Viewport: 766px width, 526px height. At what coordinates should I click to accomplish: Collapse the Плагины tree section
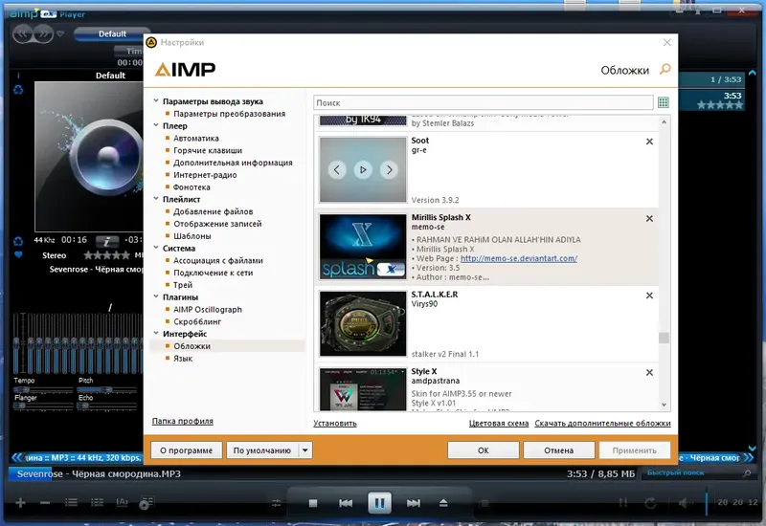tap(156, 296)
